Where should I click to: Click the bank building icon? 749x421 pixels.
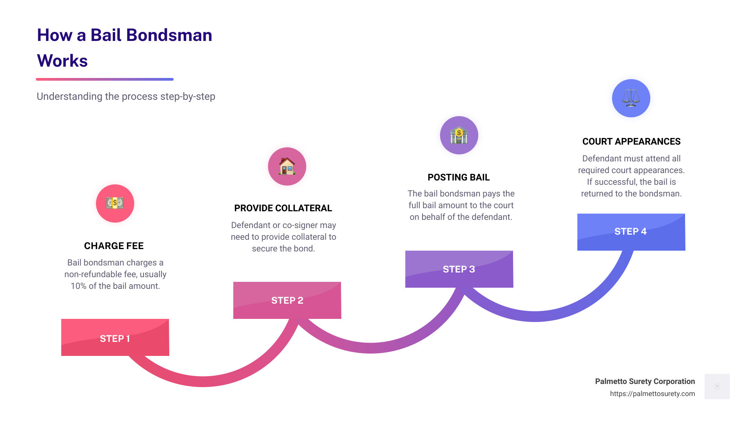(x=459, y=135)
